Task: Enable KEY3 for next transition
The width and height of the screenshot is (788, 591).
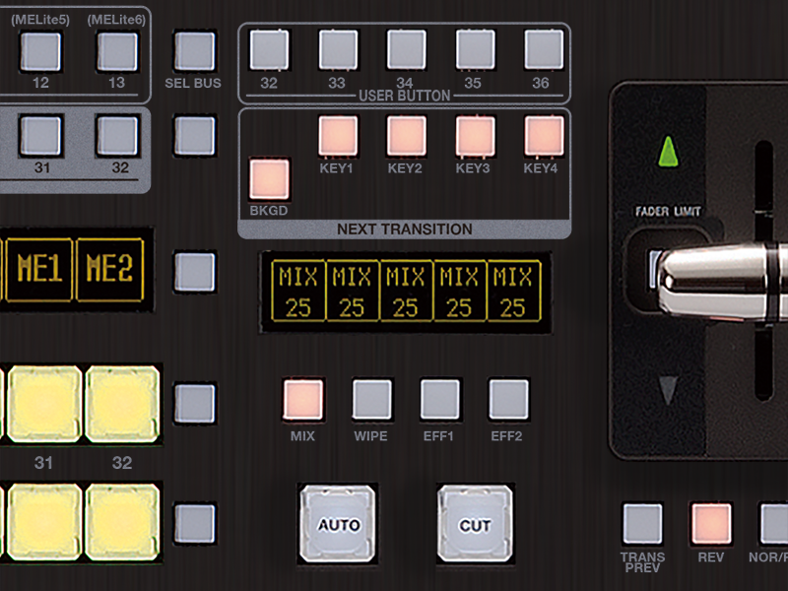Action: point(475,137)
